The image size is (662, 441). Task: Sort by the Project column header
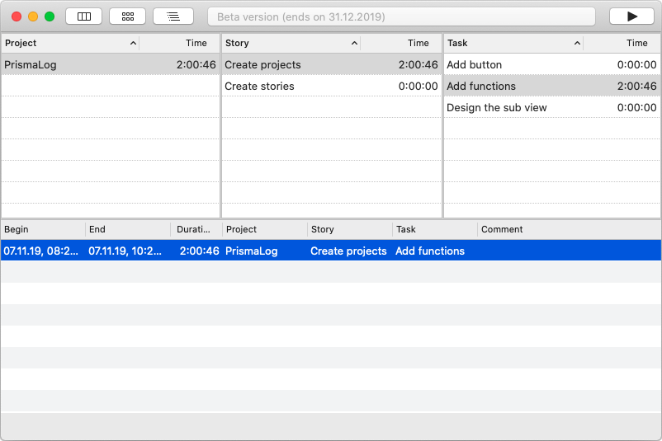point(70,43)
